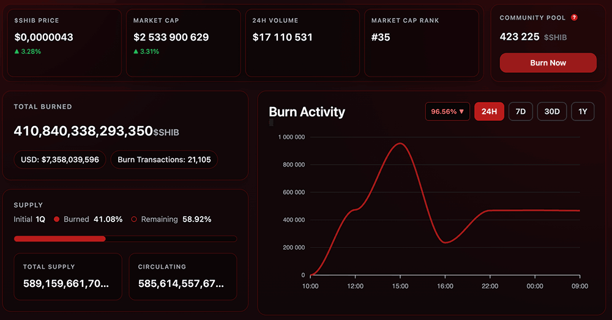
Task: Click the hollow Remaining legend circle
Action: coord(134,219)
